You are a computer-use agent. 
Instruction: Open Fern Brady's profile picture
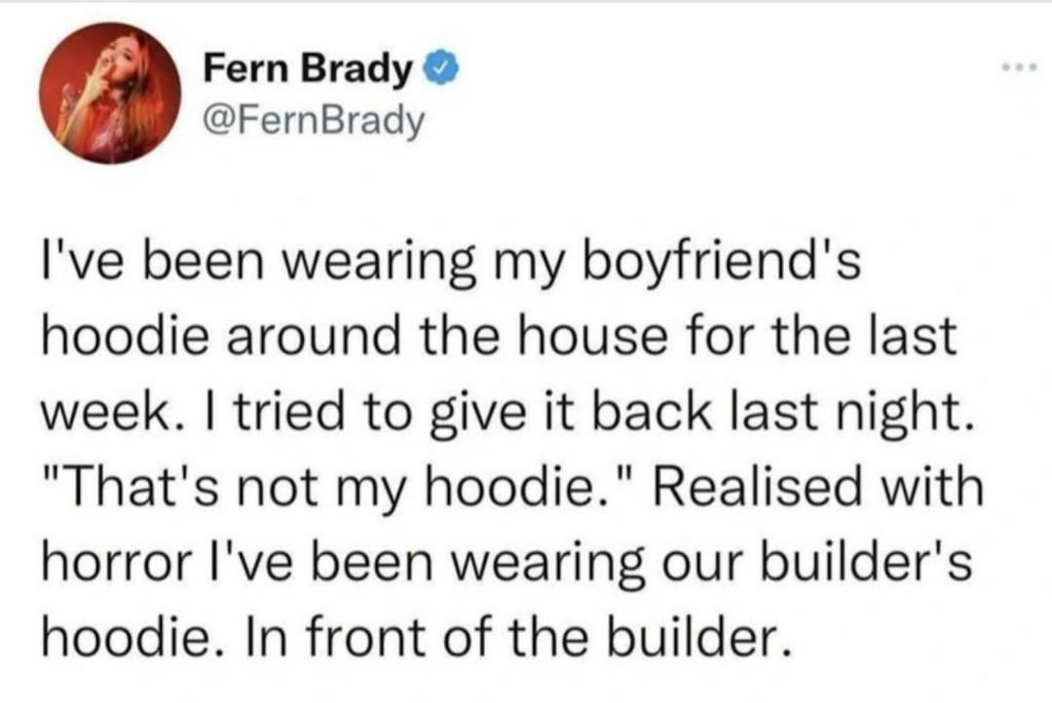[101, 93]
